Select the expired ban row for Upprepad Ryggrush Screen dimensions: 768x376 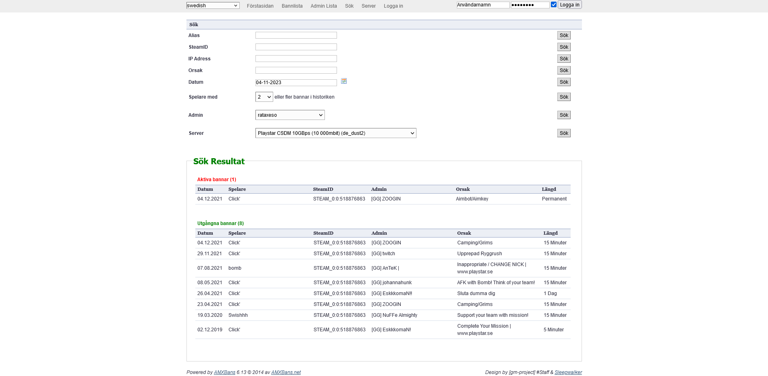tap(383, 254)
